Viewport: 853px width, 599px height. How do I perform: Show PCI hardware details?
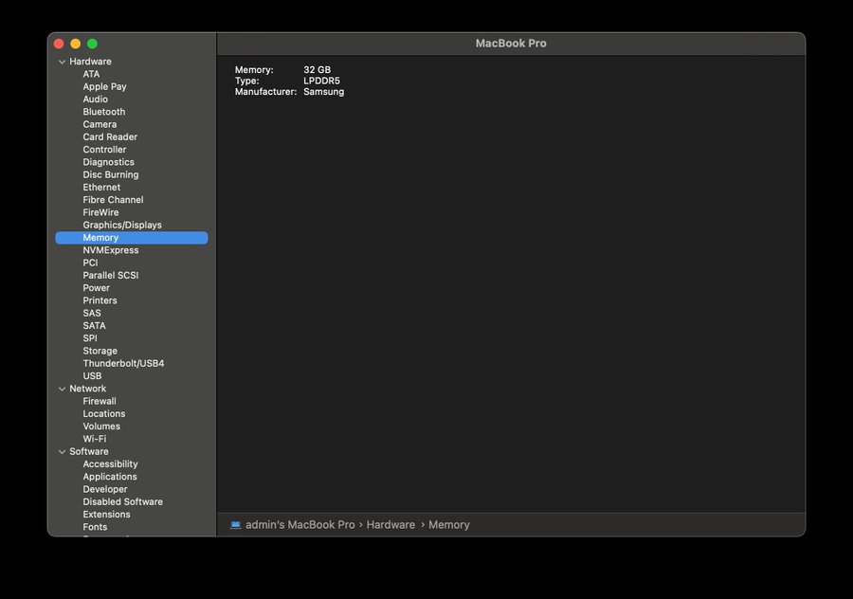tap(90, 263)
